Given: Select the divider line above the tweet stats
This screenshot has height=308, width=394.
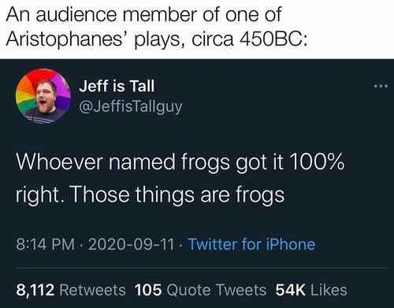Looking at the screenshot, I should (203, 268).
